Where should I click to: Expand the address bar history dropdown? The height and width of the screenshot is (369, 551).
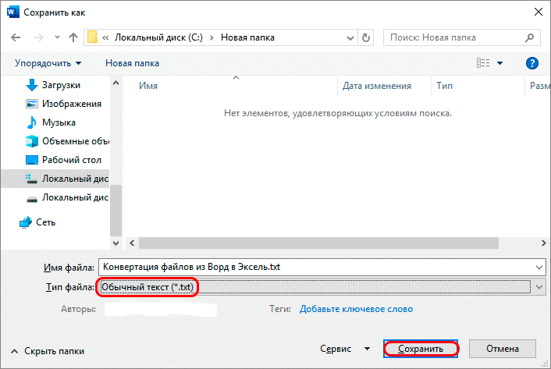tap(350, 37)
